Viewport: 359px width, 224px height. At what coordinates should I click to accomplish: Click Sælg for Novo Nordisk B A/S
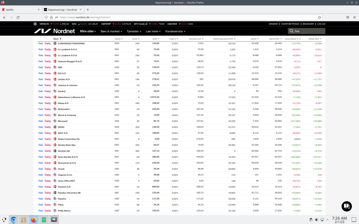[x=48, y=157]
